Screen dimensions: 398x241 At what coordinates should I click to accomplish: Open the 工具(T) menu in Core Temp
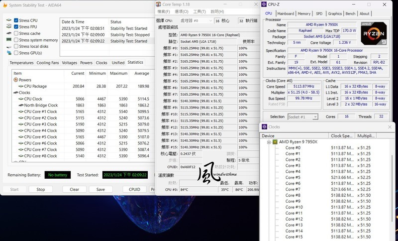point(199,11)
